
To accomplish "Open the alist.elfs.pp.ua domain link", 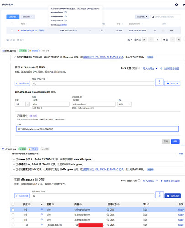I will 29,31.
